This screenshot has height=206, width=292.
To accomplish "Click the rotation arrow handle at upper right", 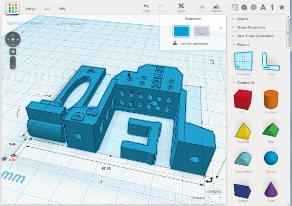I will click(212, 62).
